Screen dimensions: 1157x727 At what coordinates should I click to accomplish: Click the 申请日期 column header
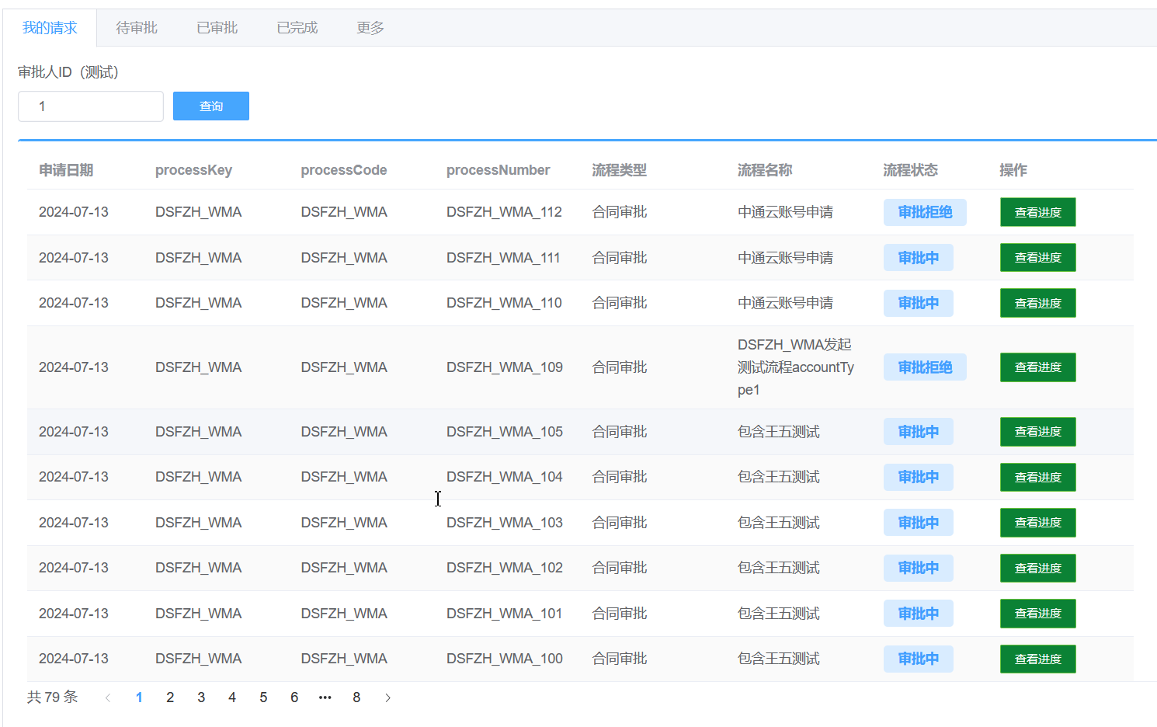pos(66,170)
